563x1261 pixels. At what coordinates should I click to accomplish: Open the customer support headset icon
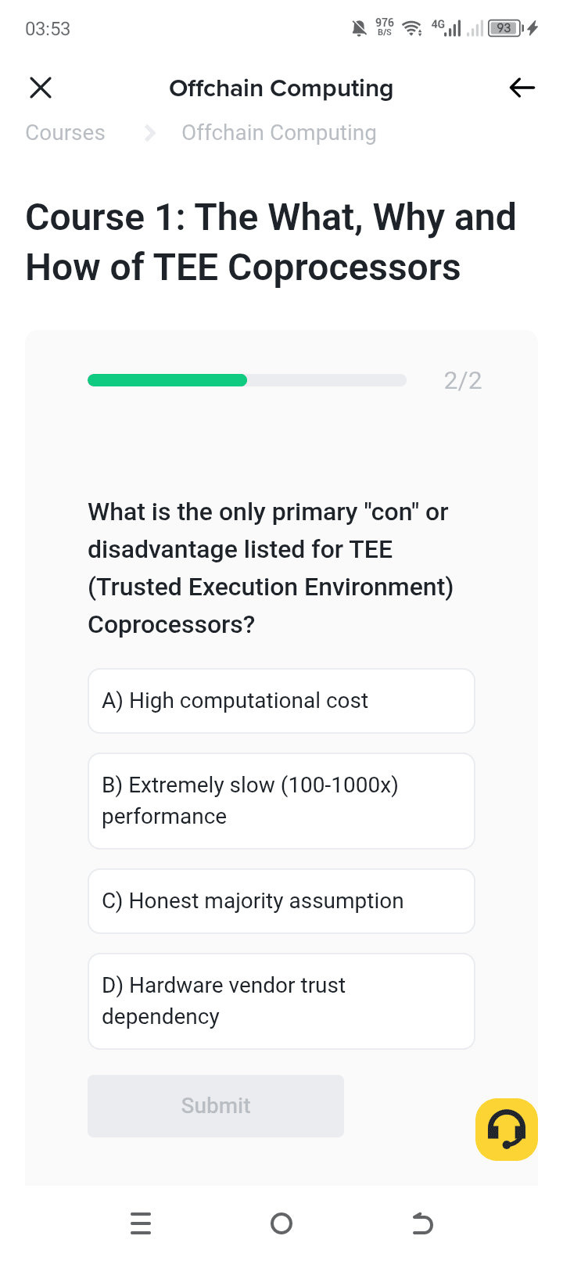coord(506,1129)
